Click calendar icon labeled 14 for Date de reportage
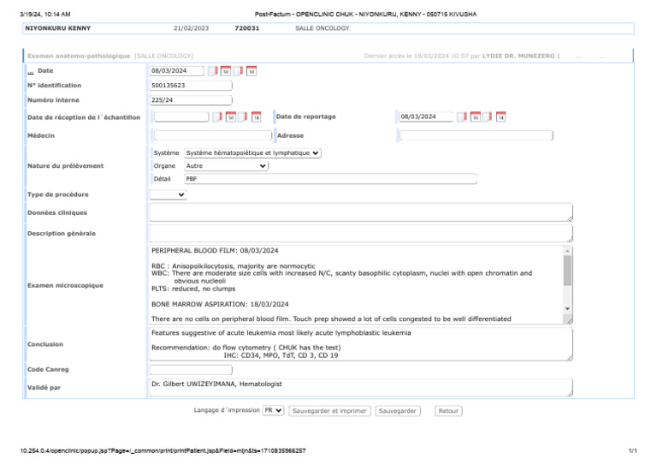The height and width of the screenshot is (465, 657). click(501, 116)
